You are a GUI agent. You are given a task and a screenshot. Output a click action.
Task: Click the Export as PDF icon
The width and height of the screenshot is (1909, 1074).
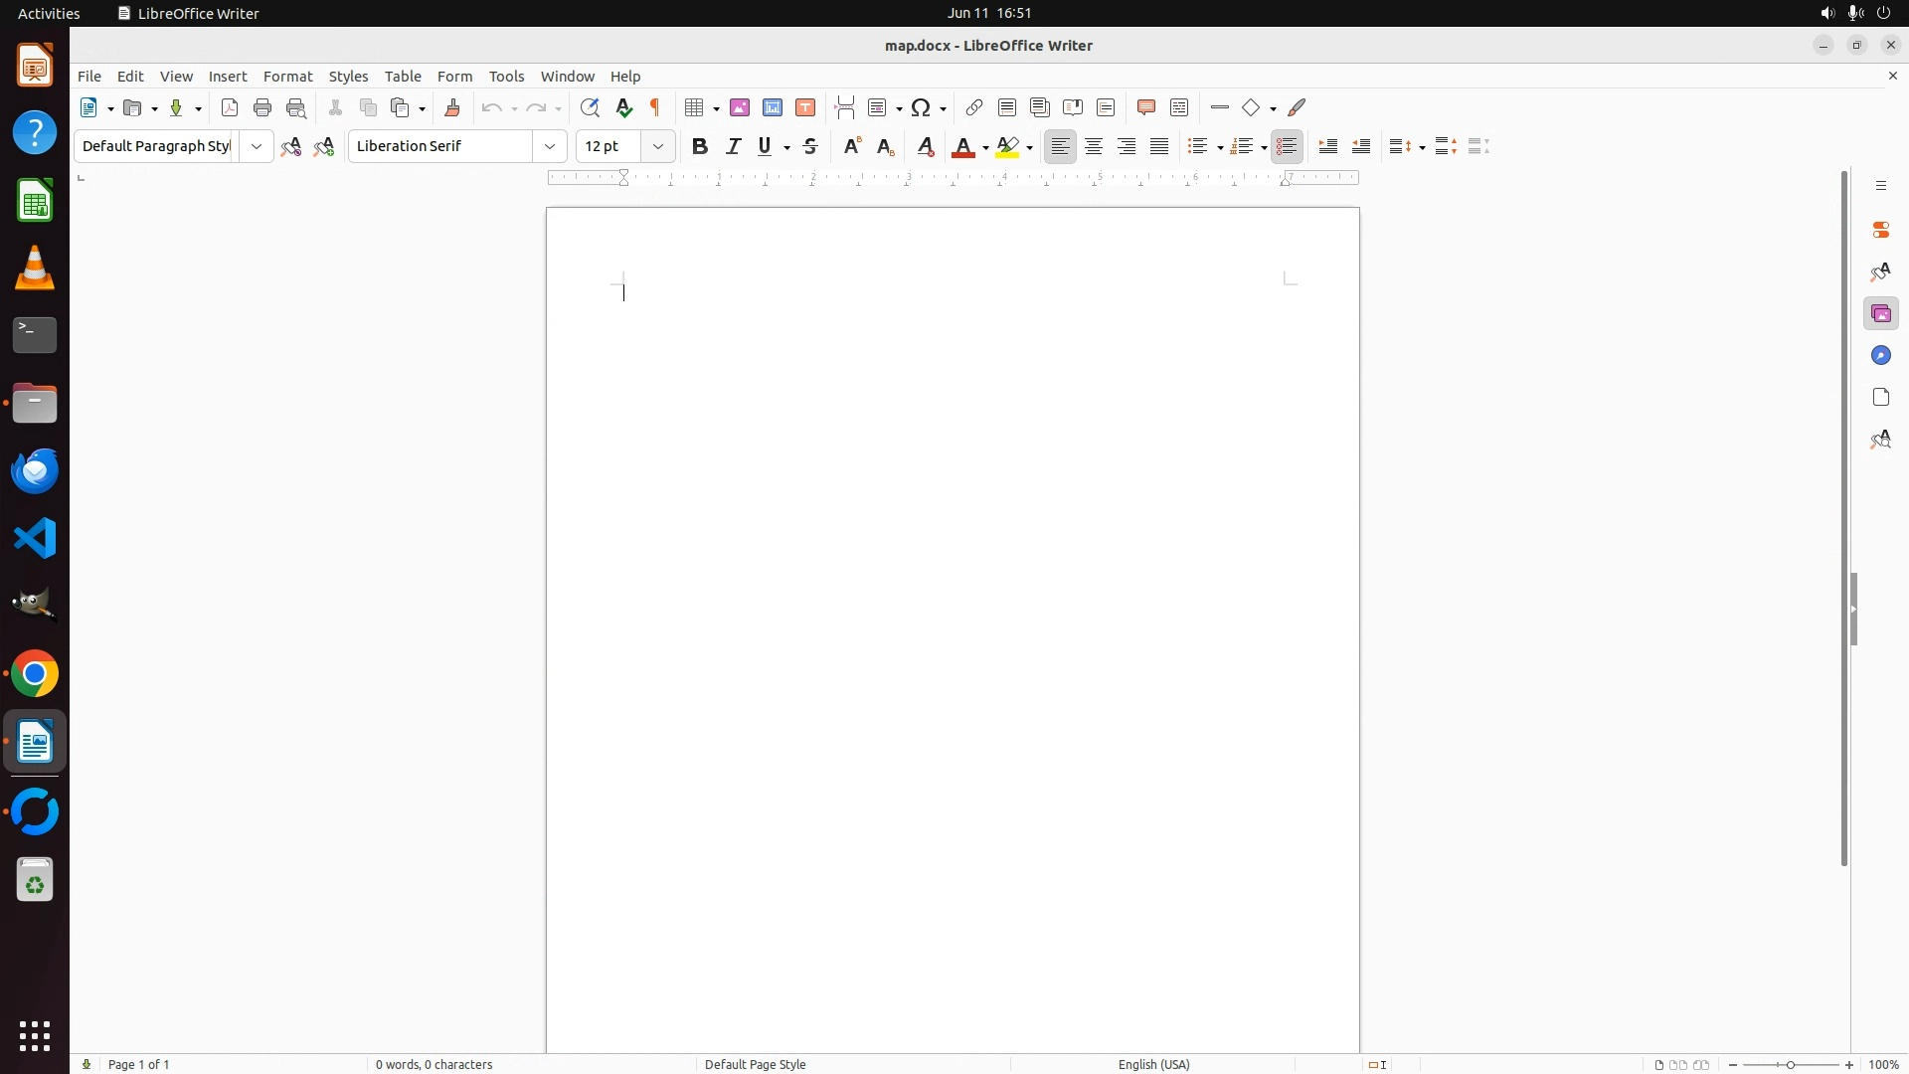[230, 108]
